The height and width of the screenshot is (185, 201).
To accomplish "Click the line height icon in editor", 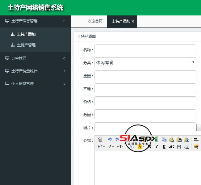I will point(179,146).
